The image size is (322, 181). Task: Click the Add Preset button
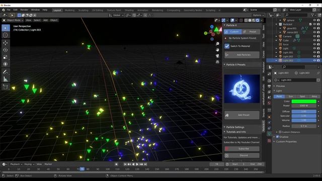point(242,115)
